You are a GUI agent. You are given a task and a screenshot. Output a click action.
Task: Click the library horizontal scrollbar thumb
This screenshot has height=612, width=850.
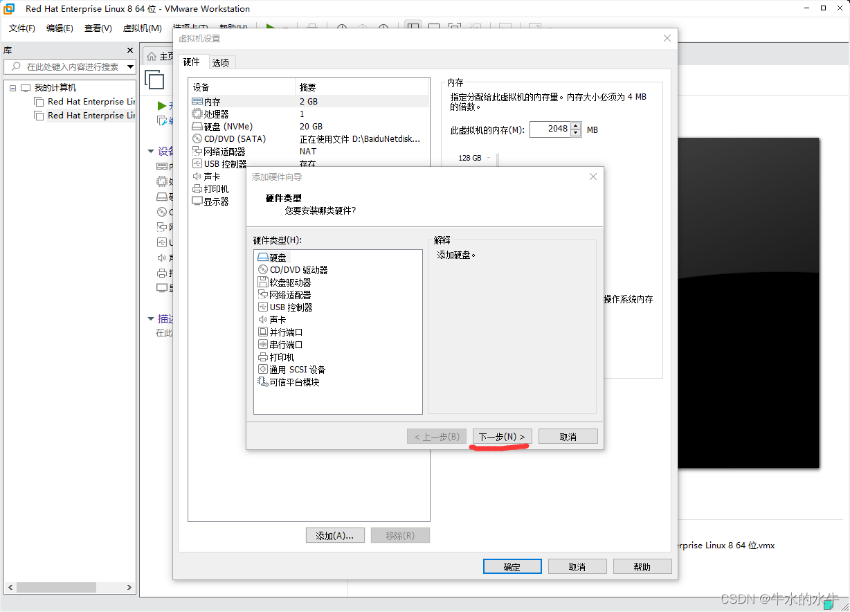click(x=57, y=587)
